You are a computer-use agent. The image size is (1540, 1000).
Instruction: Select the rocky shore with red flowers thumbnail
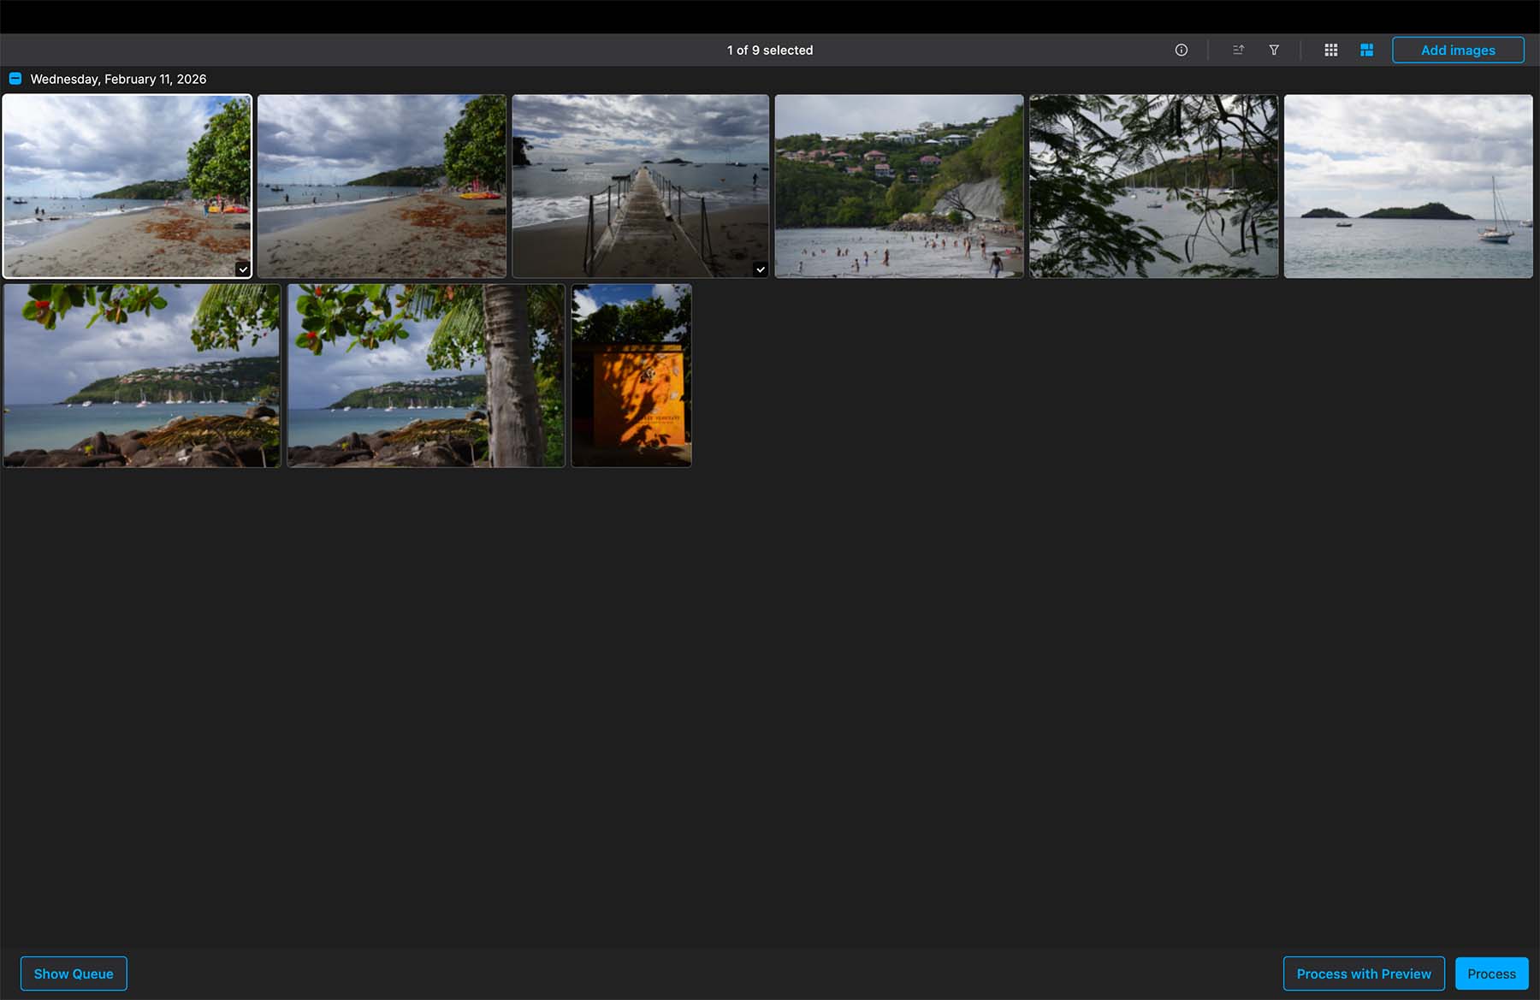point(142,376)
